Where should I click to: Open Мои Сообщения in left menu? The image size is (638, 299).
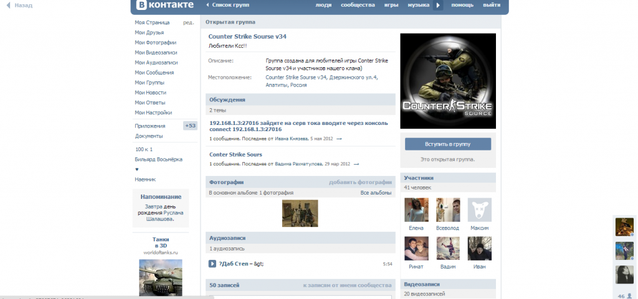(156, 73)
